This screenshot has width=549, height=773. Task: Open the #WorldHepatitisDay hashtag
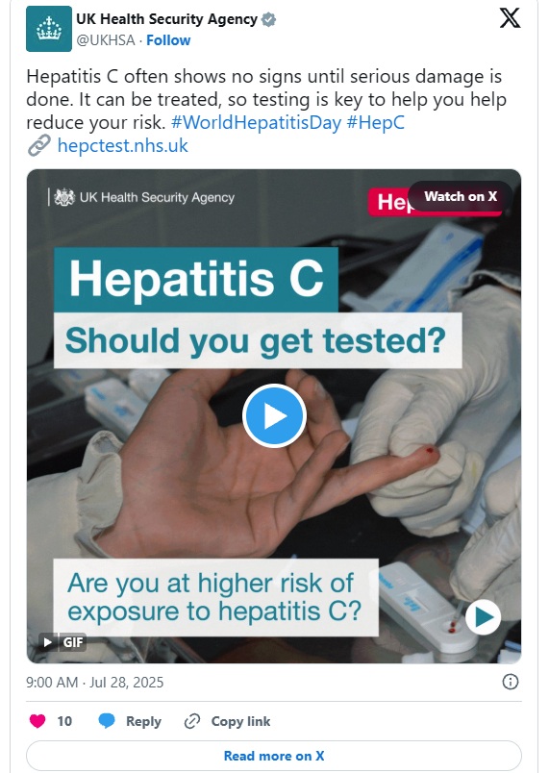pyautogui.click(x=256, y=122)
